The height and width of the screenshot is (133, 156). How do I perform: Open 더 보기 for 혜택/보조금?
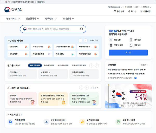[x=94, y=88]
